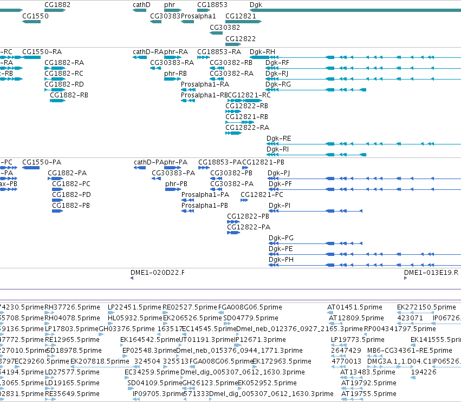Open the Prosalpha1 gene label
461x402 pixels.
pos(198,16)
